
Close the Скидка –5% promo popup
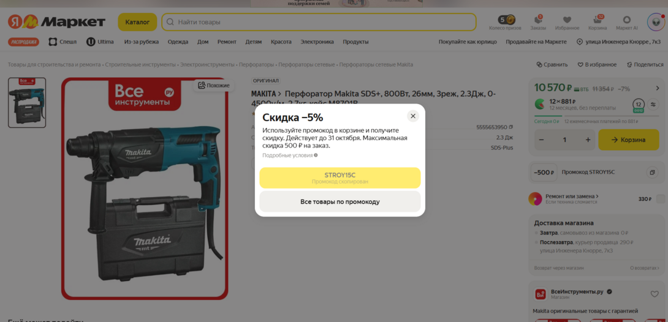click(413, 116)
